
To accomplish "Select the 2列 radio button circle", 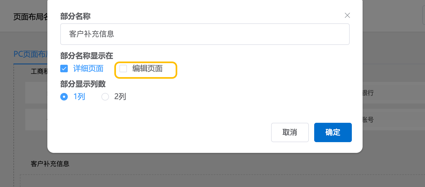I will [105, 97].
